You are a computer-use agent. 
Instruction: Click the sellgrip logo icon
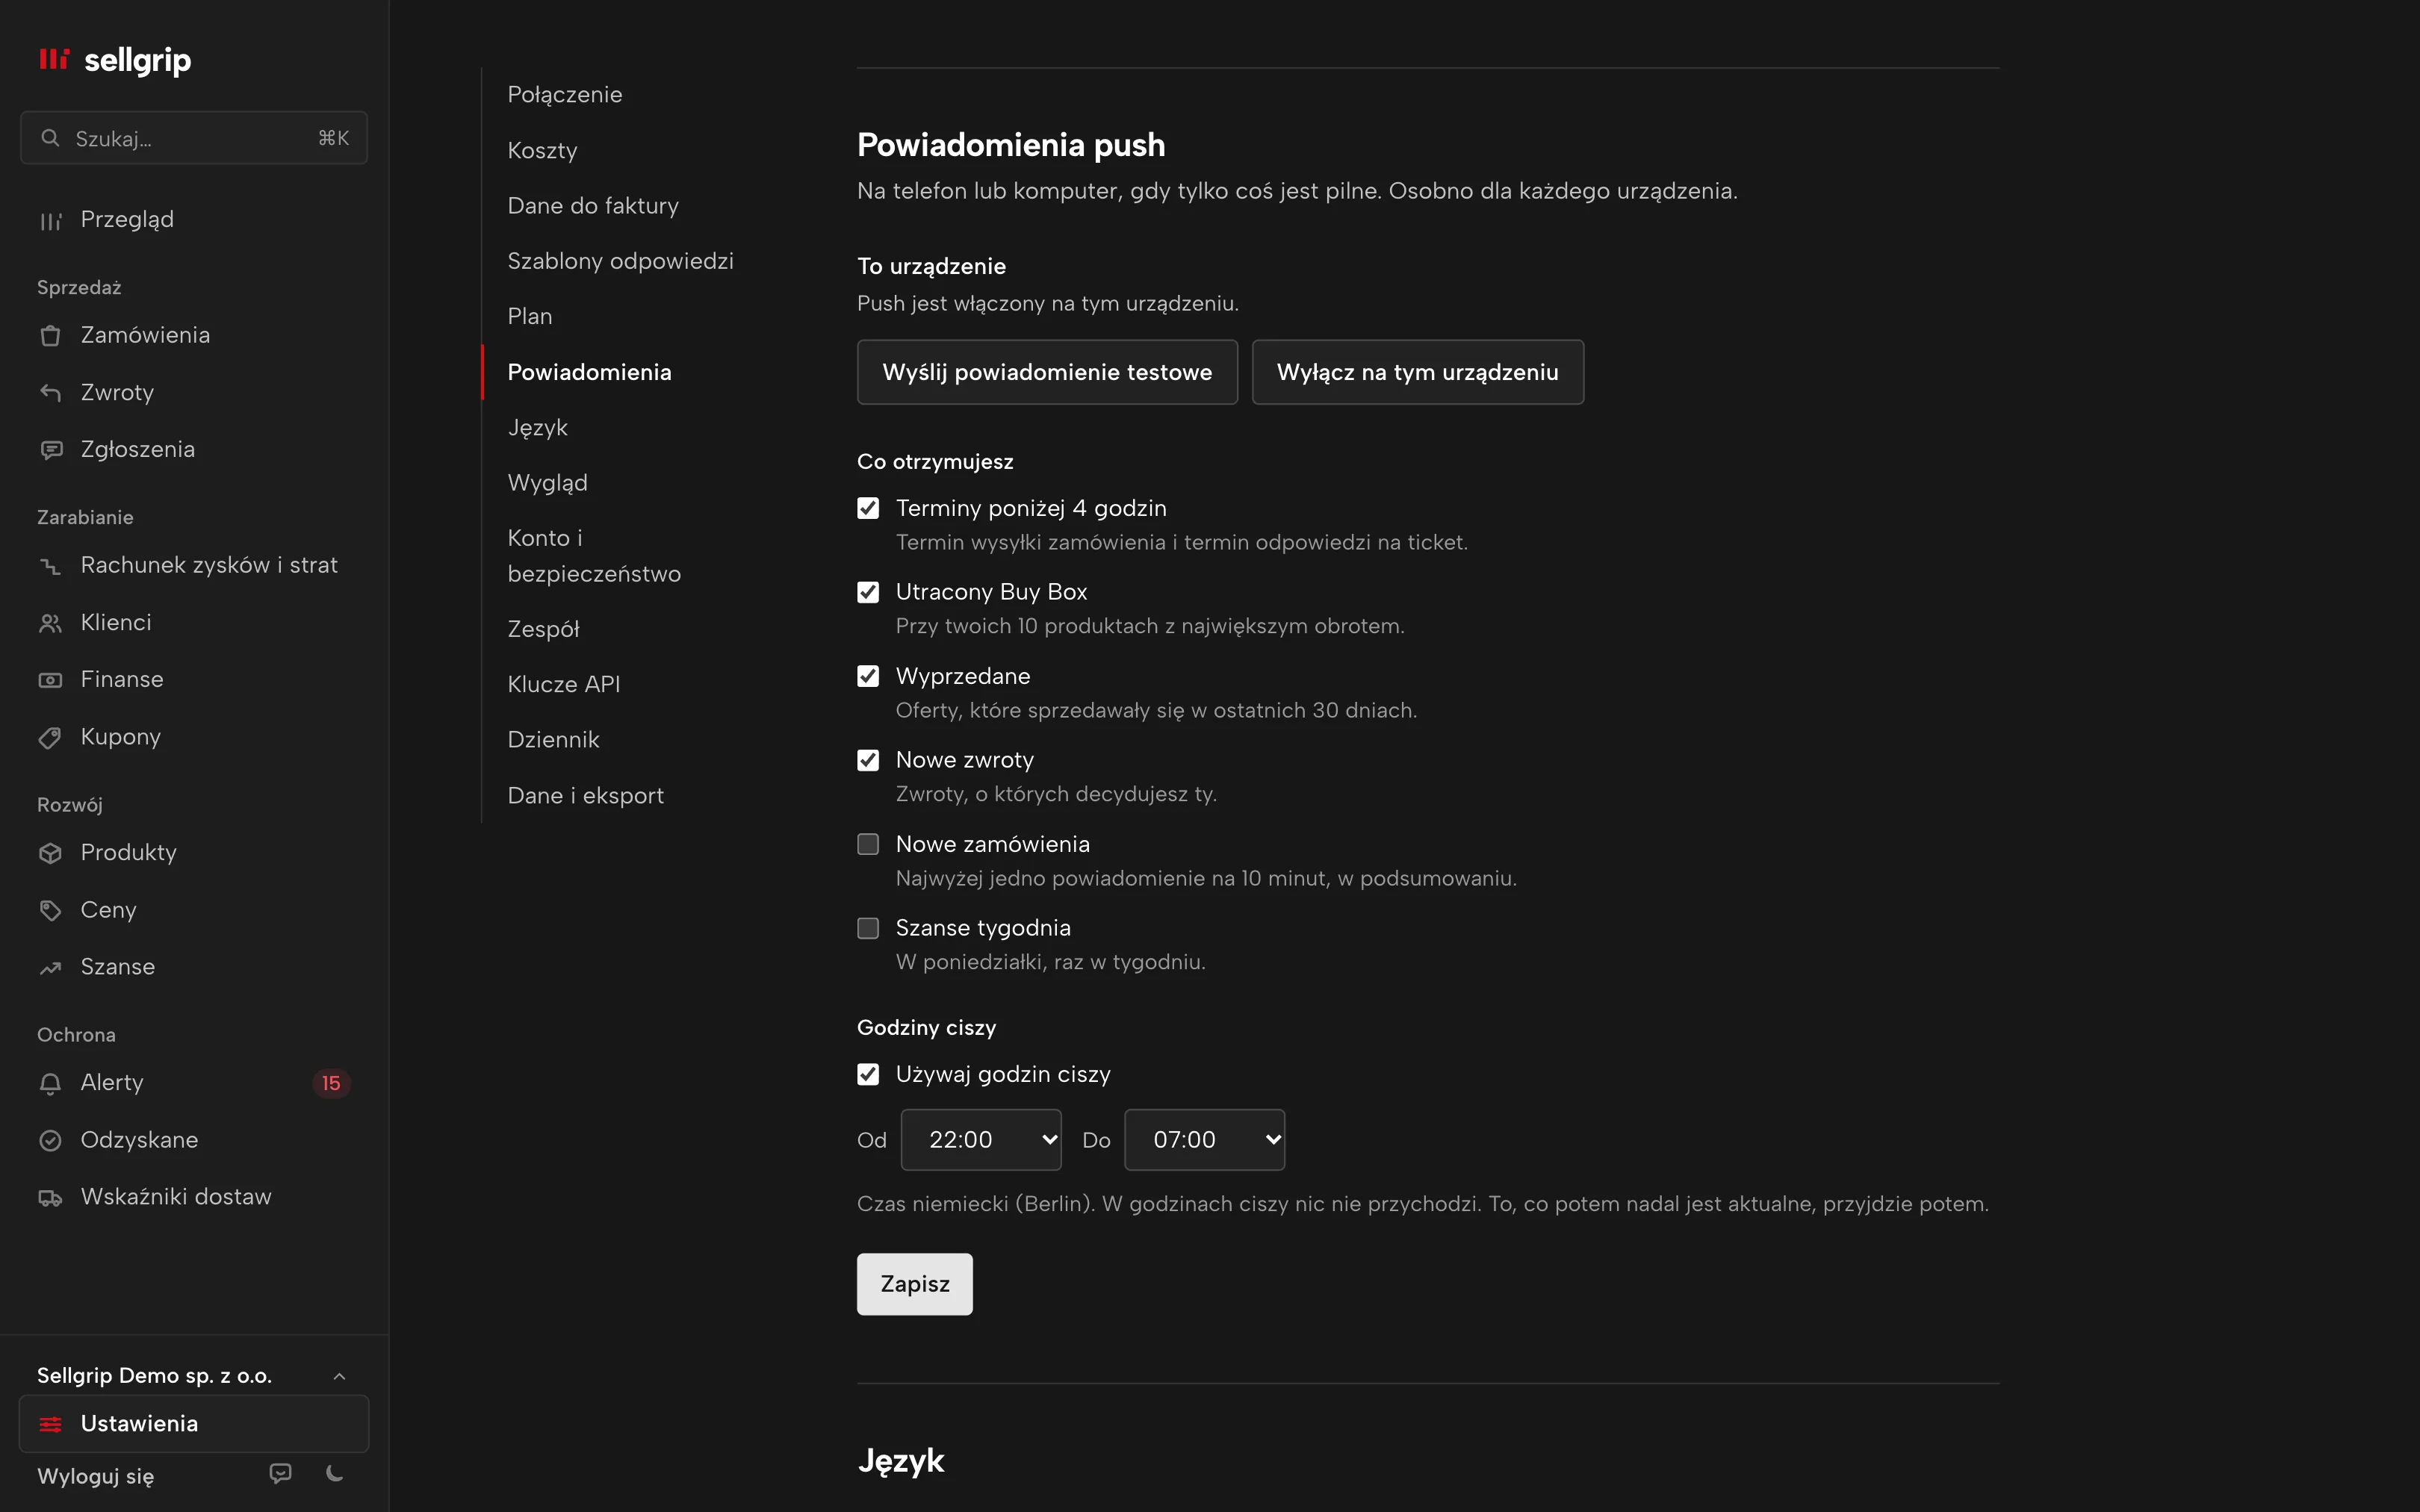[54, 59]
